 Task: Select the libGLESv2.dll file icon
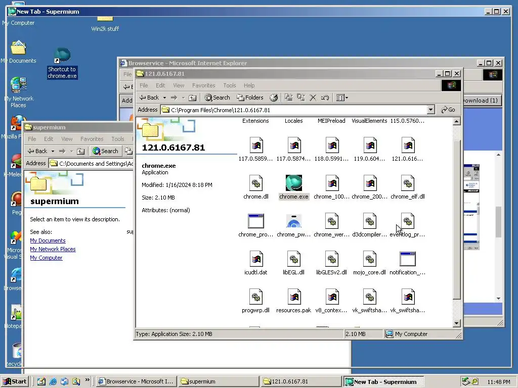click(332, 259)
